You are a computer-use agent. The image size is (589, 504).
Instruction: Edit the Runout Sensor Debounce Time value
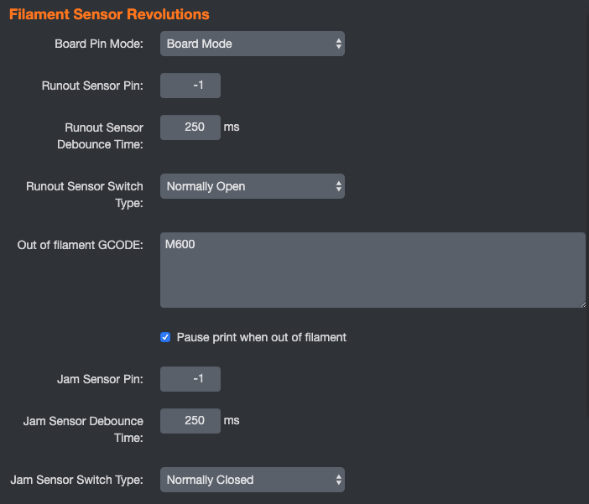coord(190,127)
